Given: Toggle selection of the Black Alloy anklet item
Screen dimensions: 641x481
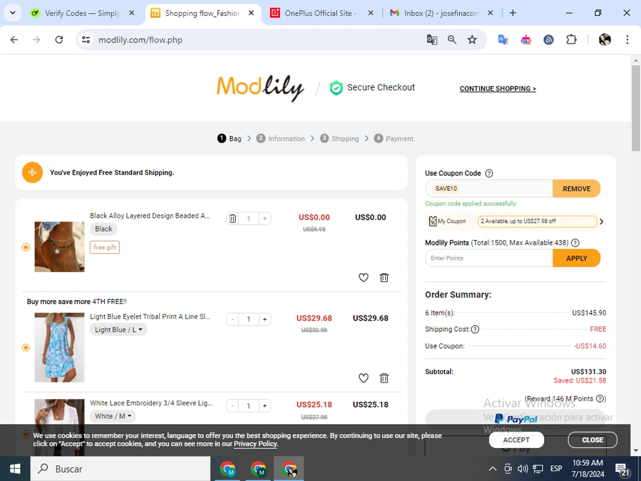Looking at the screenshot, I should pyautogui.click(x=26, y=247).
